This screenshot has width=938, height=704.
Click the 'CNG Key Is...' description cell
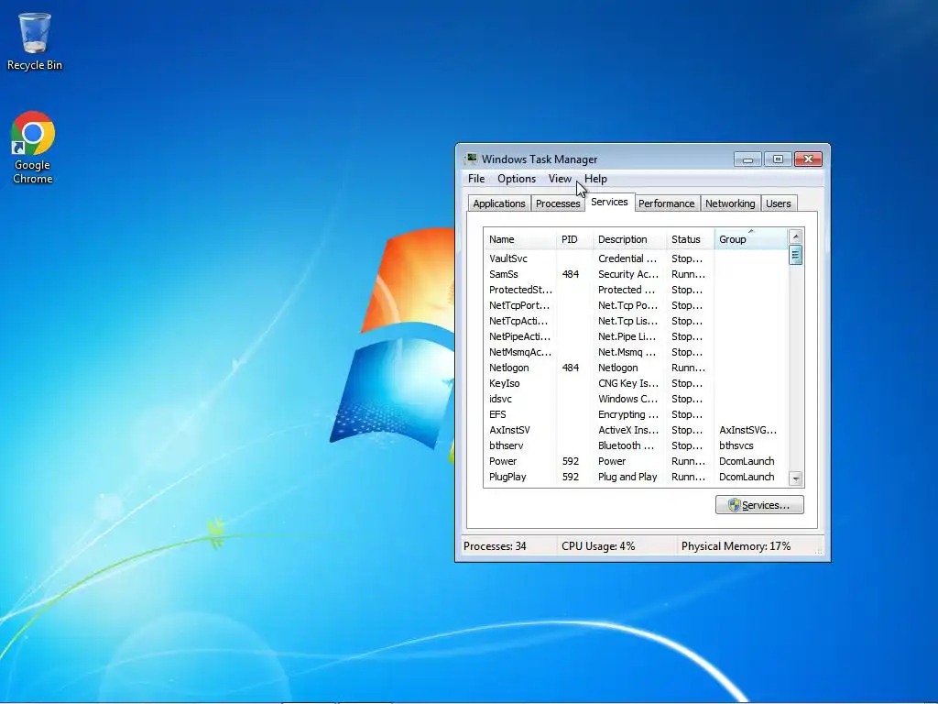(x=628, y=383)
